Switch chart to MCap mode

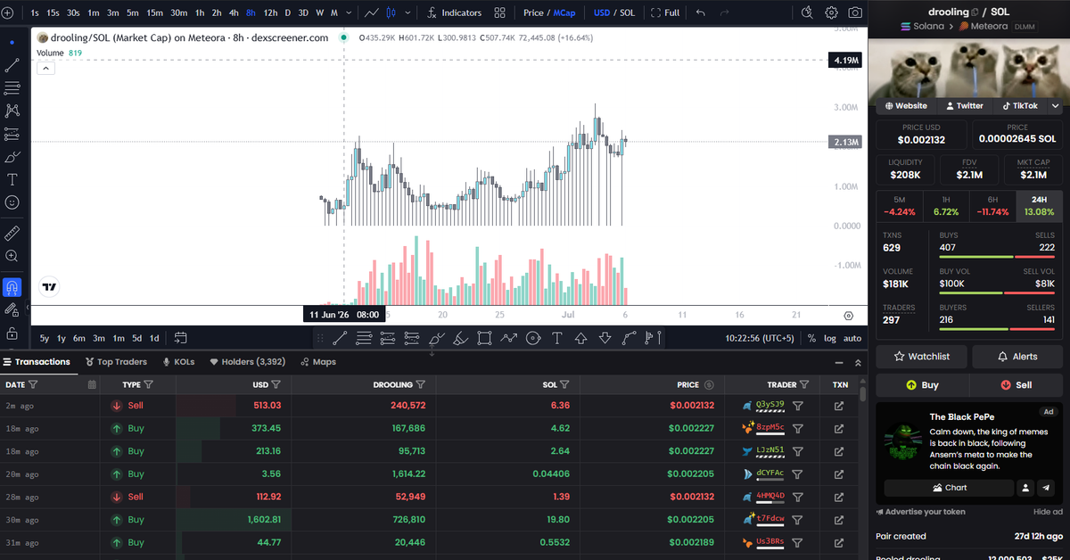pos(564,12)
